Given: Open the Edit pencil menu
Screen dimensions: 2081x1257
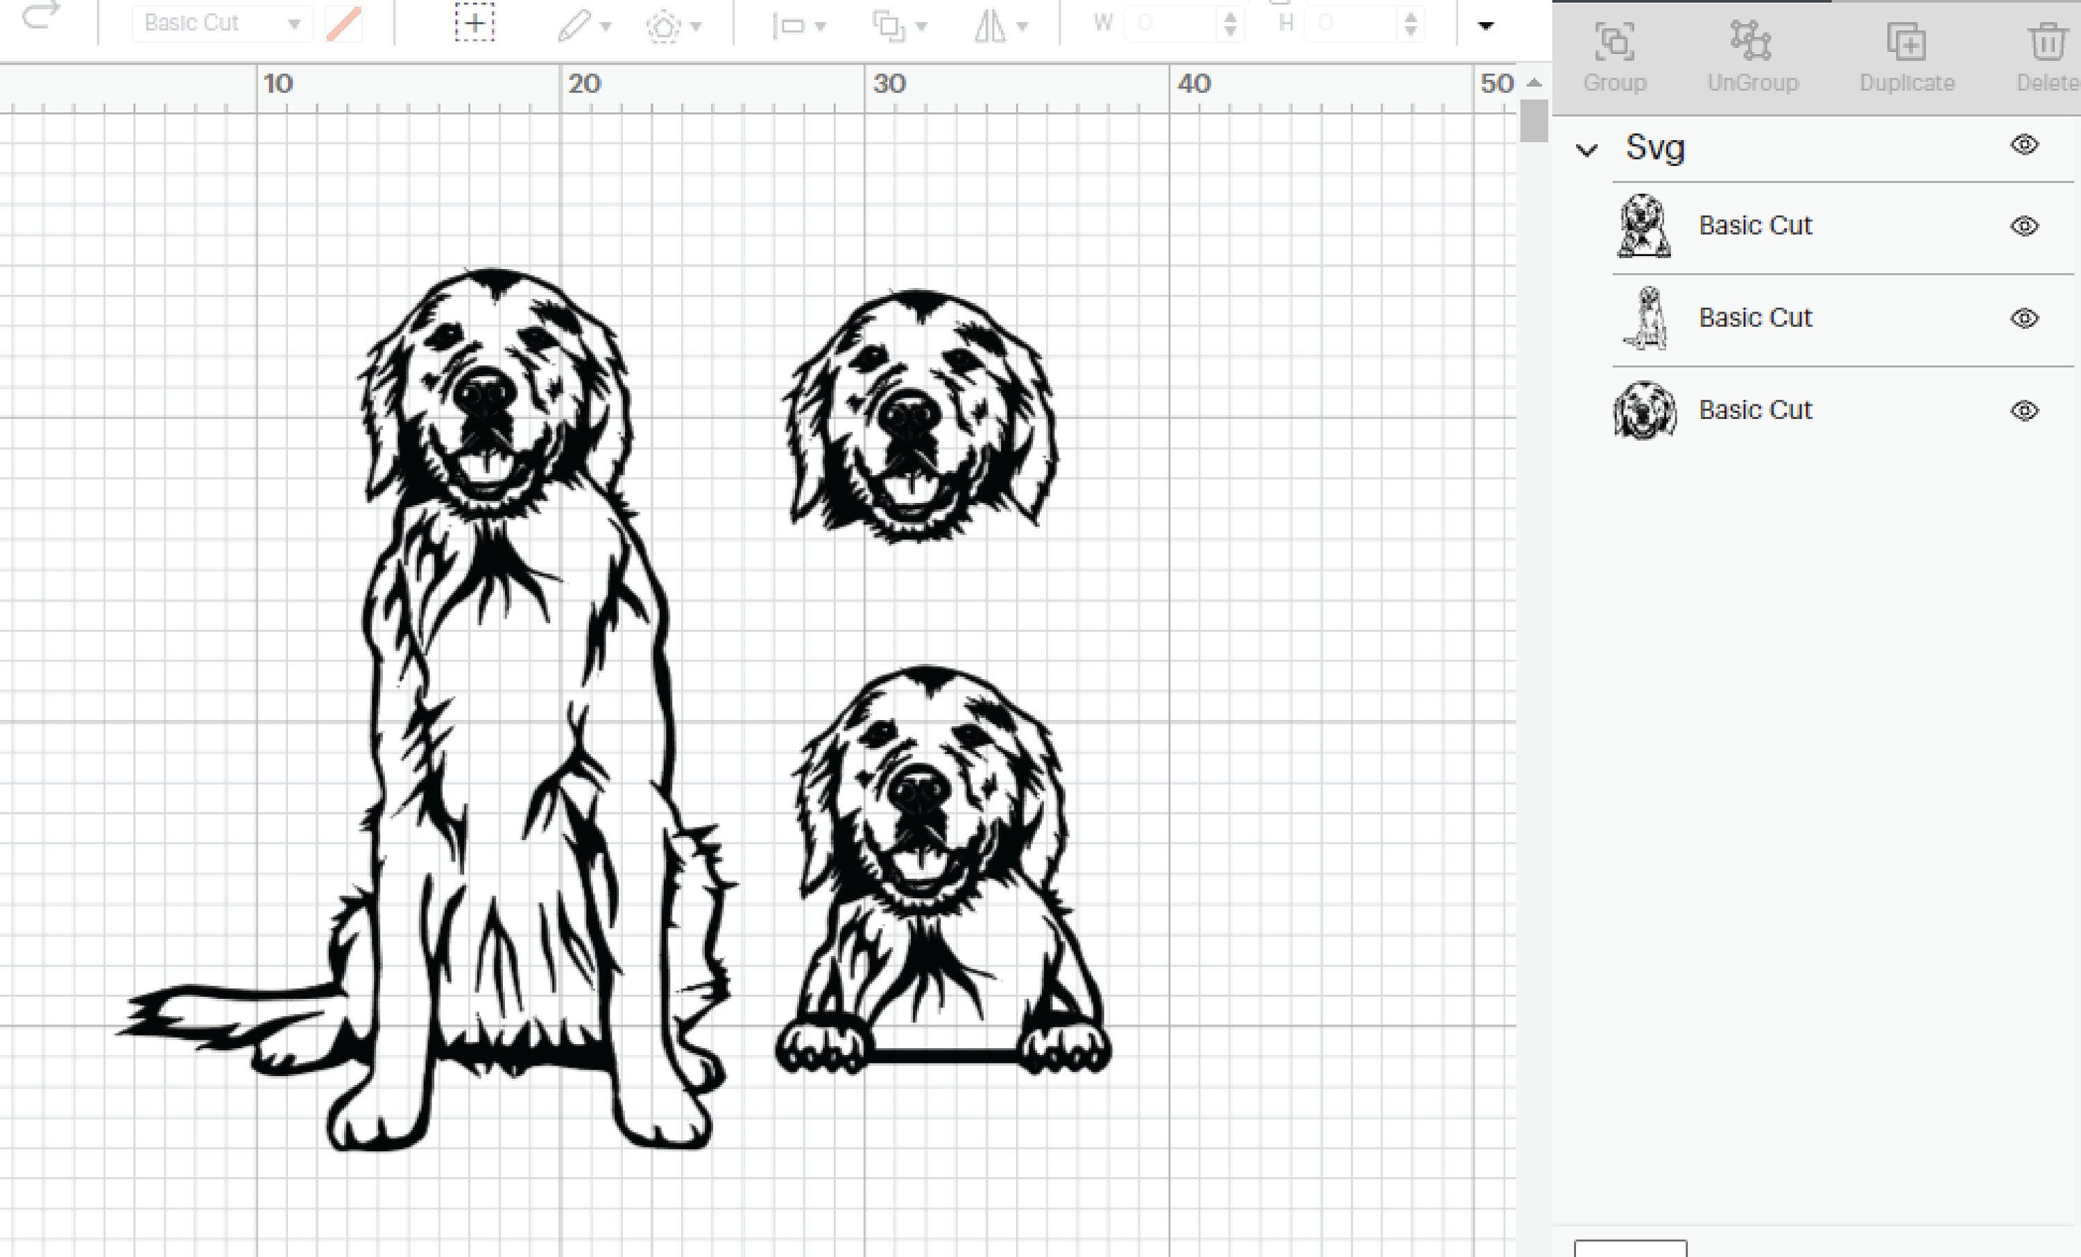Looking at the screenshot, I should pyautogui.click(x=583, y=26).
